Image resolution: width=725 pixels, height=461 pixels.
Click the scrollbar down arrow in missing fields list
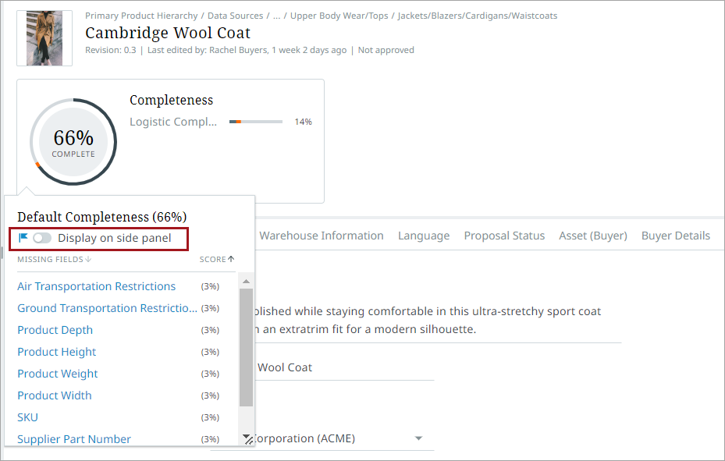[x=246, y=438]
